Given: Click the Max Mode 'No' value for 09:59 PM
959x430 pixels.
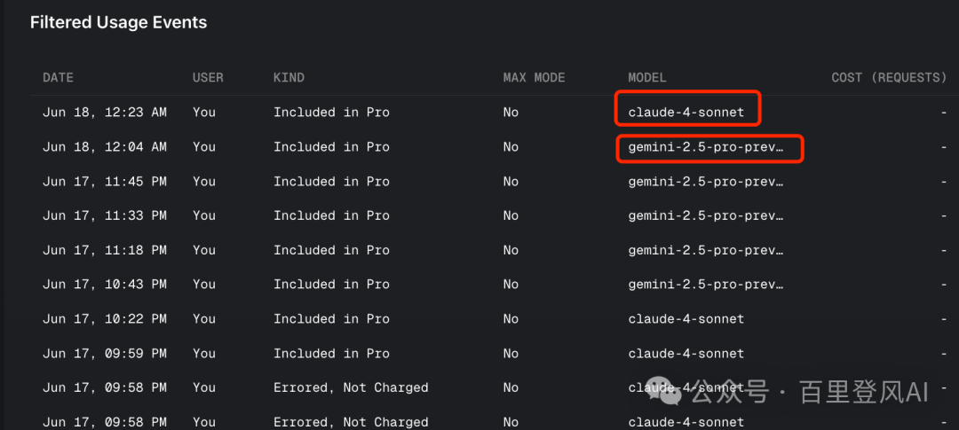Looking at the screenshot, I should [511, 354].
